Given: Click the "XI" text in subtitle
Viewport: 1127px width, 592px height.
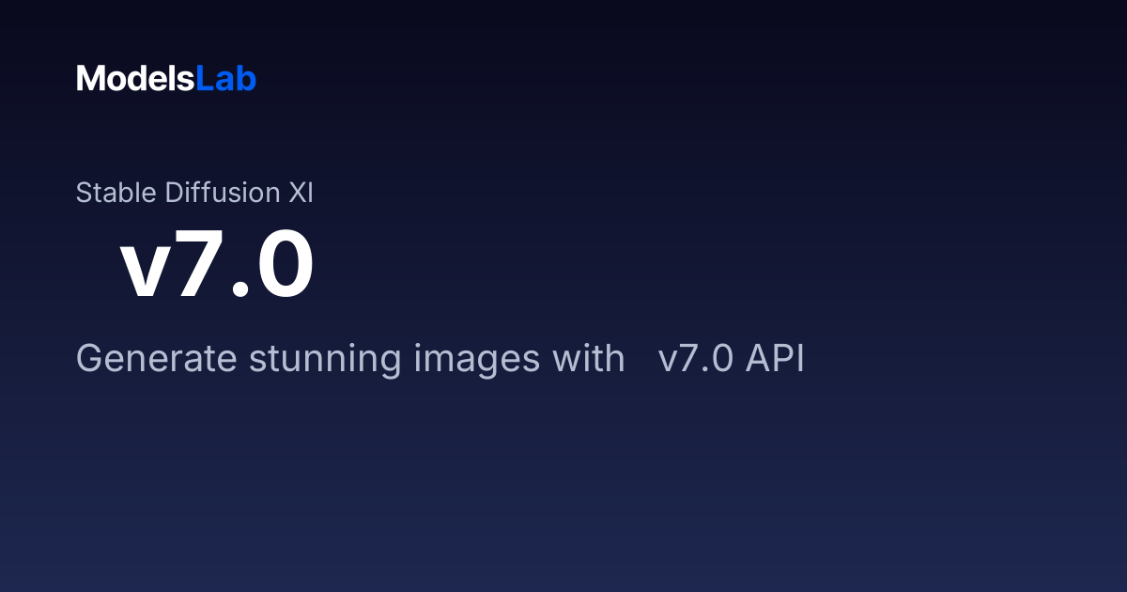Looking at the screenshot, I should point(301,193).
